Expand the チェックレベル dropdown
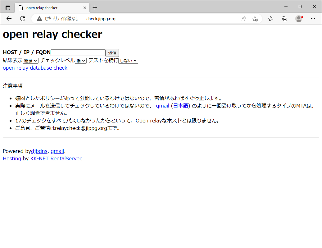Image resolution: width=322 pixels, height=248 pixels. tap(81, 61)
